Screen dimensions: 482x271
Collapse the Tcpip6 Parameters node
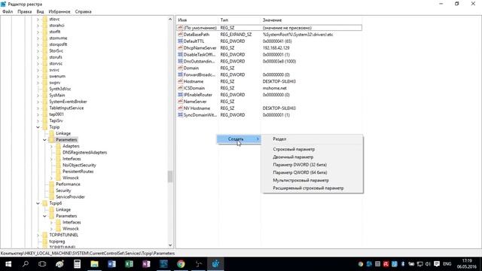tap(45, 216)
